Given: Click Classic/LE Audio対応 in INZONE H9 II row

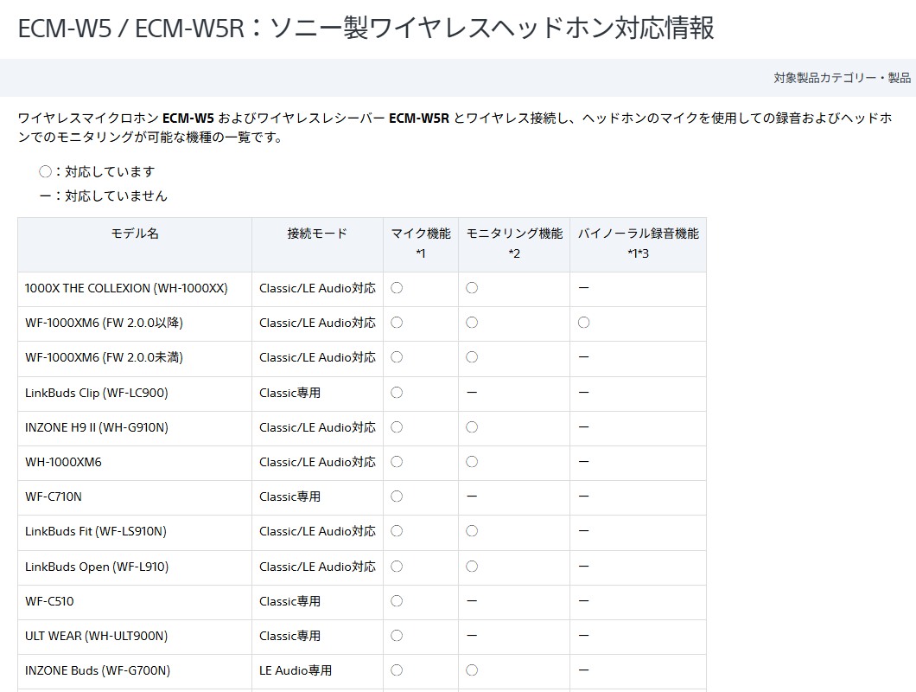Looking at the screenshot, I should (317, 427).
